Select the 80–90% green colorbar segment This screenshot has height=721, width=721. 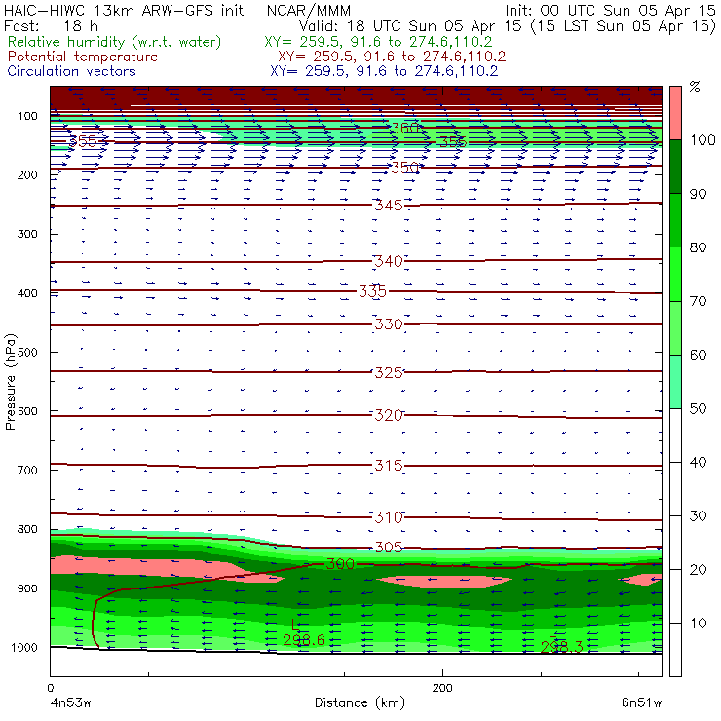click(675, 220)
